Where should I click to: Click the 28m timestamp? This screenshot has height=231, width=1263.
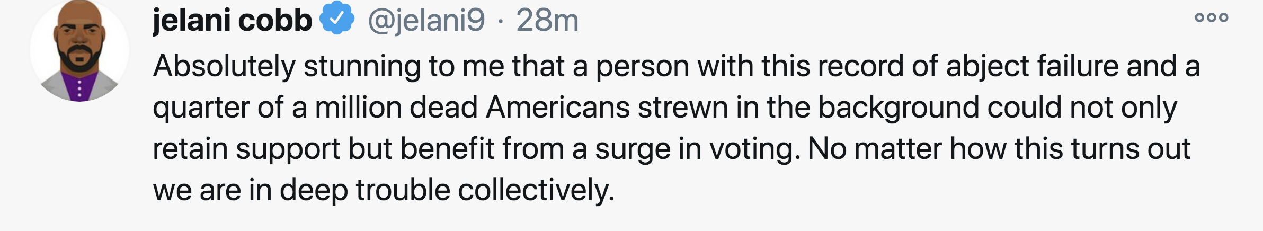click(547, 20)
